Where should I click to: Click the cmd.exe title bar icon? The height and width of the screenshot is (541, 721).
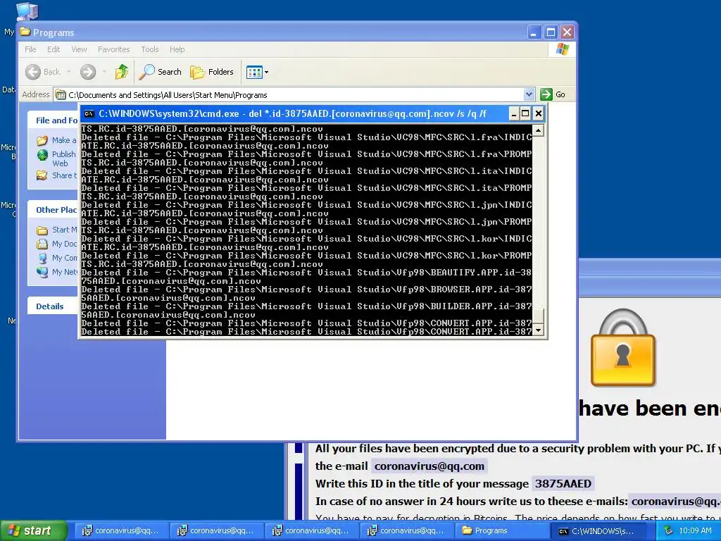tap(89, 113)
